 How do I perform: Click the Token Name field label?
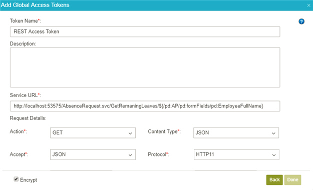point(26,21)
